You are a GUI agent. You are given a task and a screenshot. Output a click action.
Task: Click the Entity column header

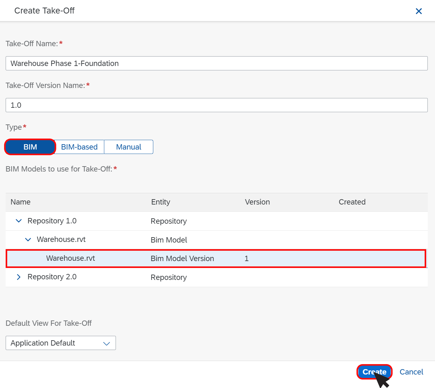pos(161,202)
